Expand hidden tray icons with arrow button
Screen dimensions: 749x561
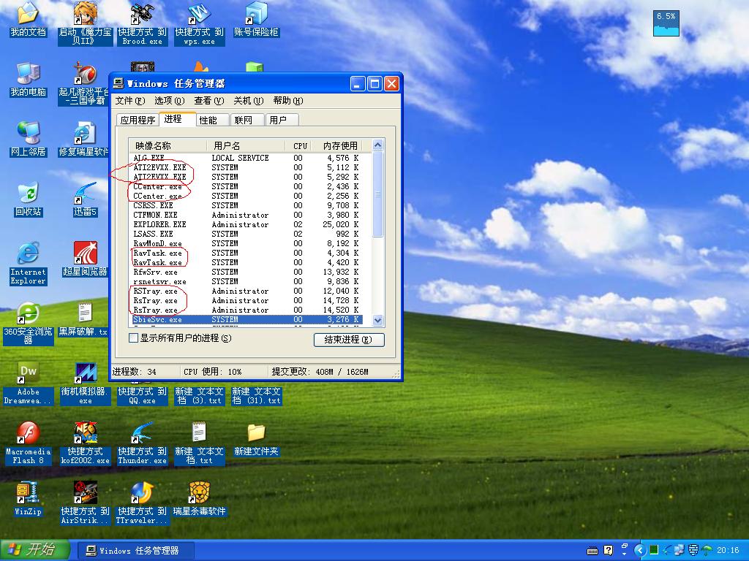640,550
